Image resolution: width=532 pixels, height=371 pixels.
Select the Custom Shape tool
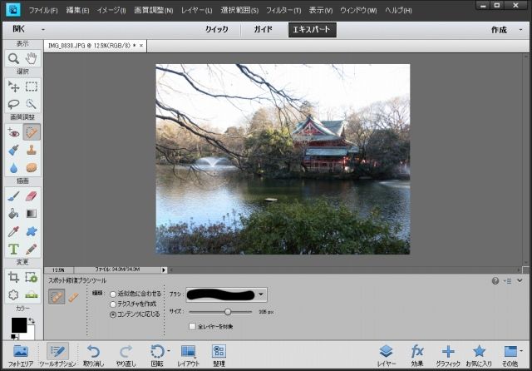[x=32, y=231]
